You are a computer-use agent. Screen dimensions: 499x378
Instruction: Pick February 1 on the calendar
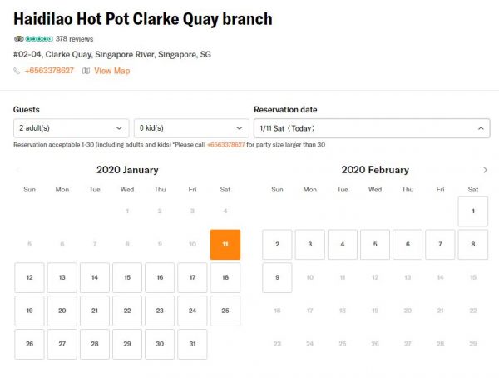click(472, 211)
